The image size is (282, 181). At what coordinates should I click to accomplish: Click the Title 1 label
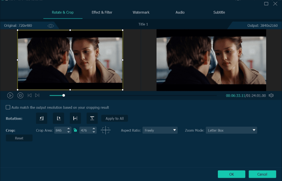point(143,24)
